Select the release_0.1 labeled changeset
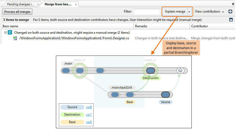 click(x=80, y=70)
